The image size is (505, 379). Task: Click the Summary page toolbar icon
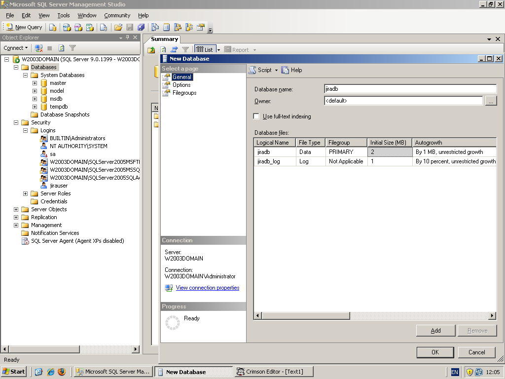(167, 28)
